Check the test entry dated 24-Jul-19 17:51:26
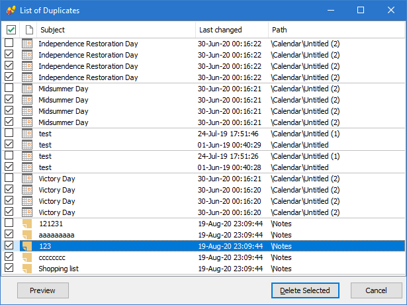The image size is (407, 305). pos(9,156)
